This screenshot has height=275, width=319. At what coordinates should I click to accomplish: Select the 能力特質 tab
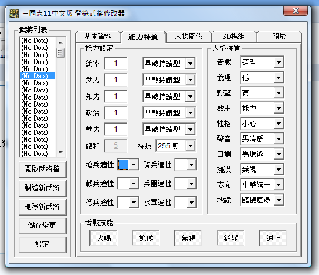[x=143, y=37]
